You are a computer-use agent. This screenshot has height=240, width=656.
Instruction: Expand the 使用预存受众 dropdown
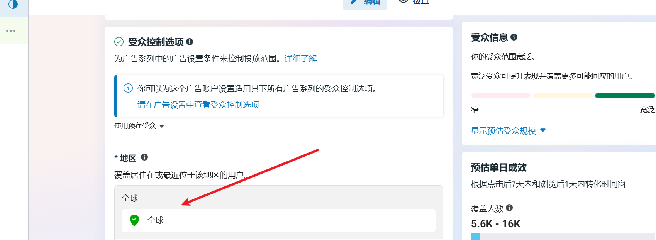pyautogui.click(x=139, y=126)
